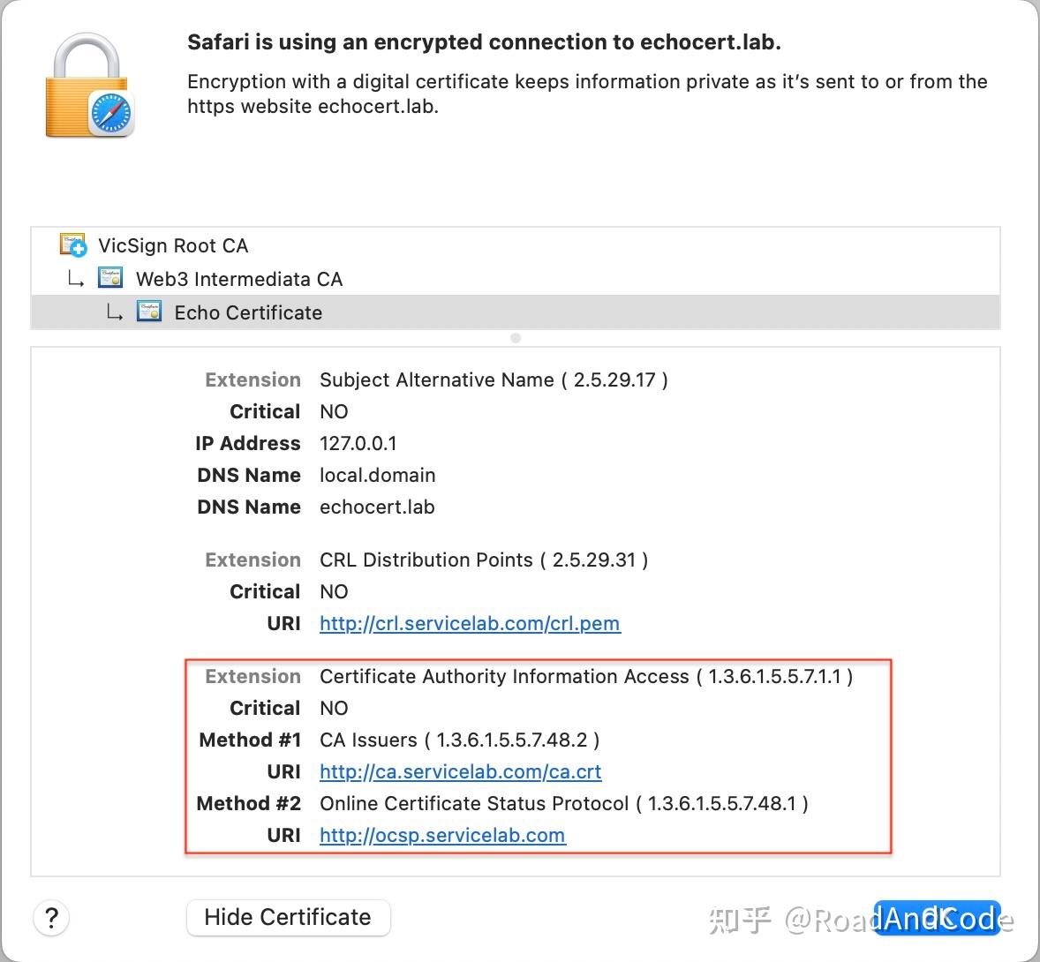Click the CRL Distribution Points extension title
1040x962 pixels.
(483, 560)
